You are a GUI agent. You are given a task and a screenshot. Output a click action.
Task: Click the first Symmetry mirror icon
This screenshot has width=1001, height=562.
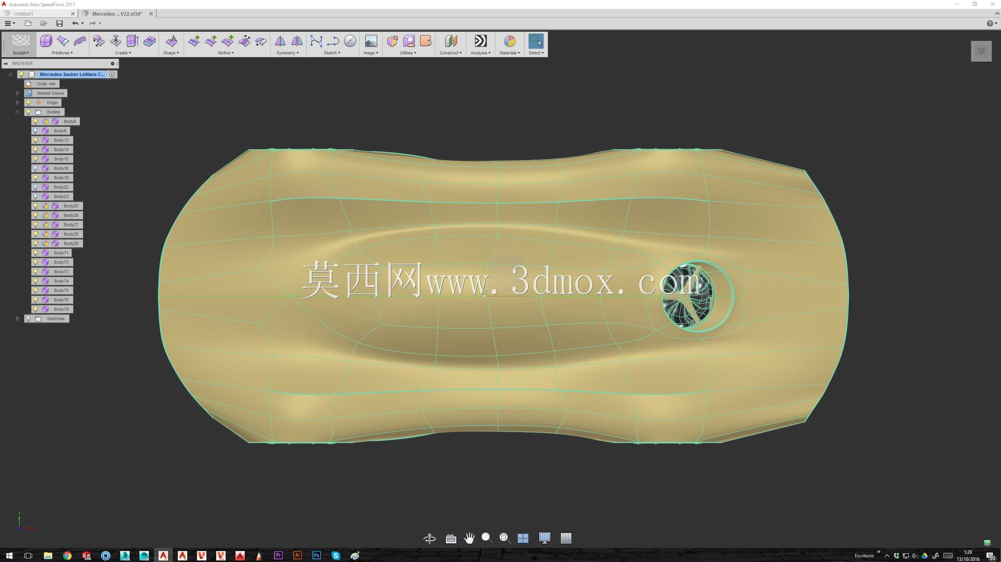pyautogui.click(x=280, y=41)
